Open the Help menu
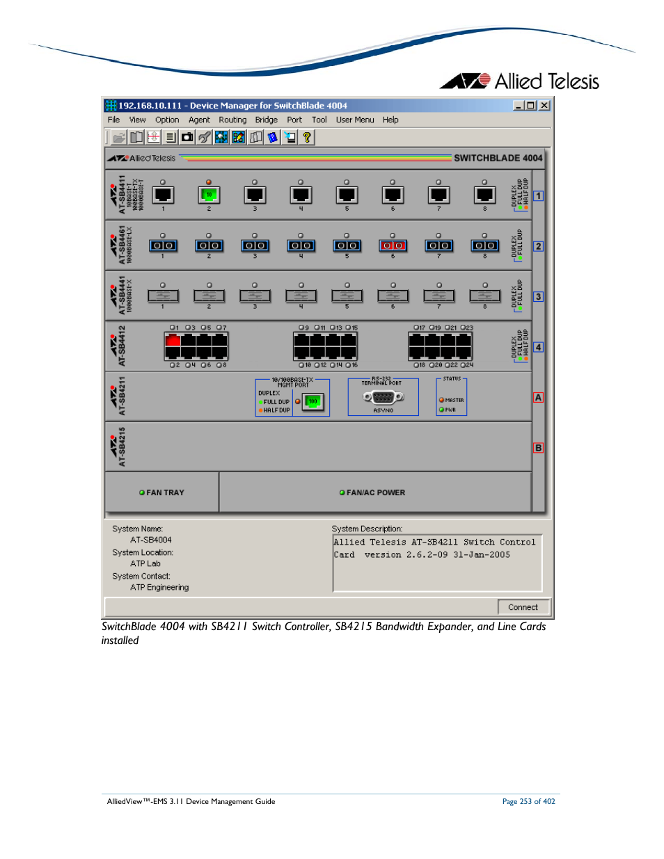 [390, 120]
